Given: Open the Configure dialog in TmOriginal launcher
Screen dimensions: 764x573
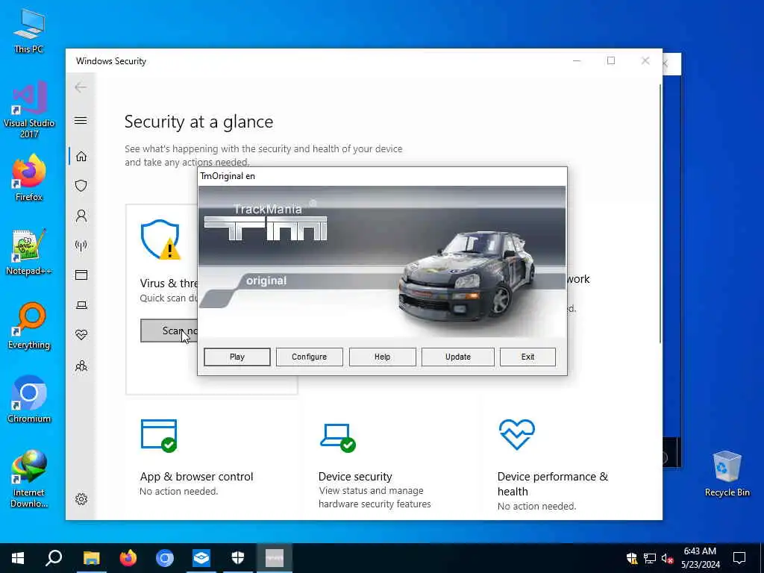Looking at the screenshot, I should [310, 357].
